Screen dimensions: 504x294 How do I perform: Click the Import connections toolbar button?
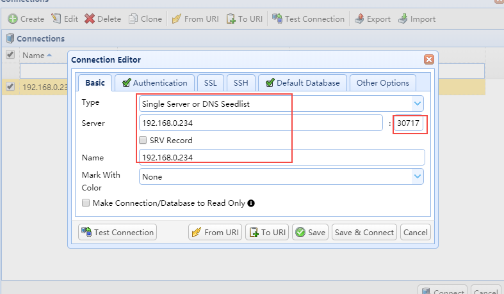coord(417,19)
